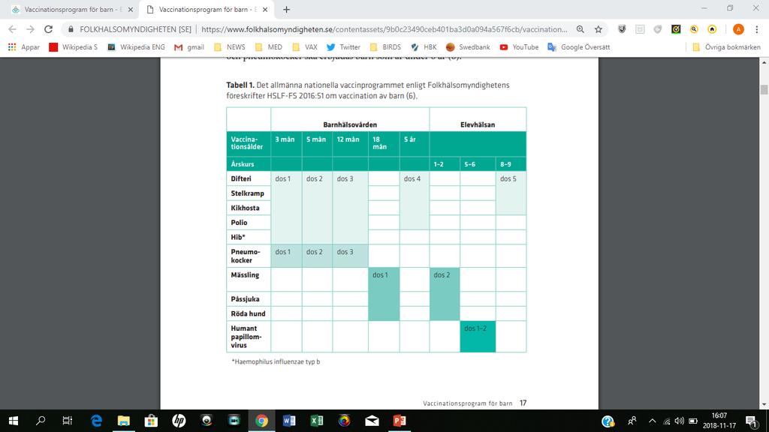Focus the address bar URL field
The height and width of the screenshot is (432, 769).
tap(384, 29)
